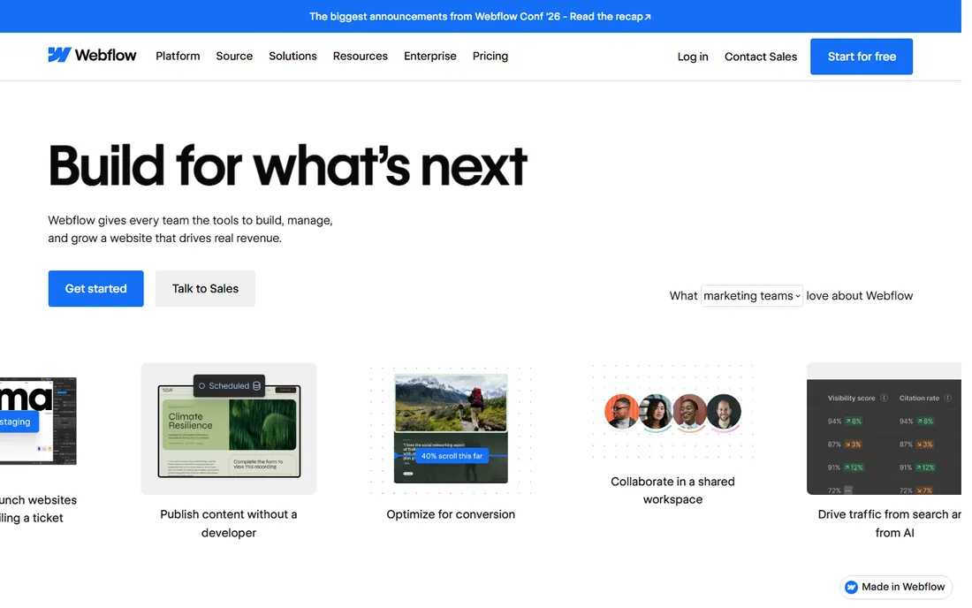The height and width of the screenshot is (608, 972).
Task: Click the mountain hikers conversion thumbnail
Action: coord(451,429)
